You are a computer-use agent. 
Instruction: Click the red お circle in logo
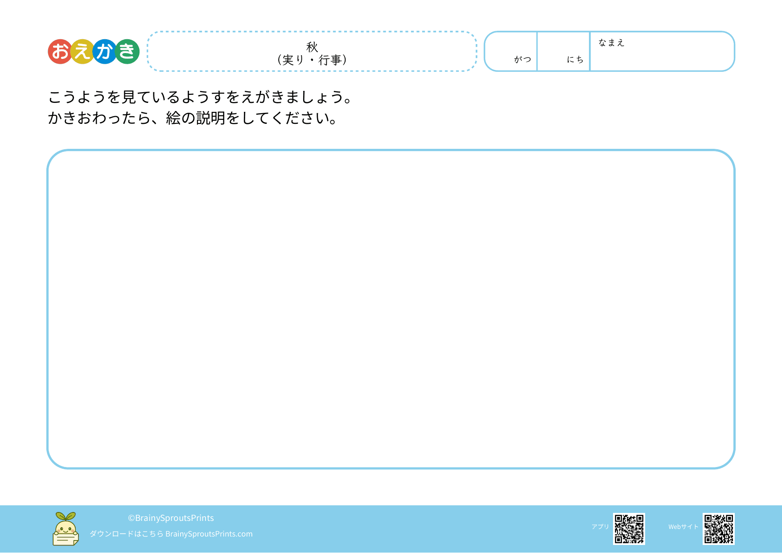60,52
